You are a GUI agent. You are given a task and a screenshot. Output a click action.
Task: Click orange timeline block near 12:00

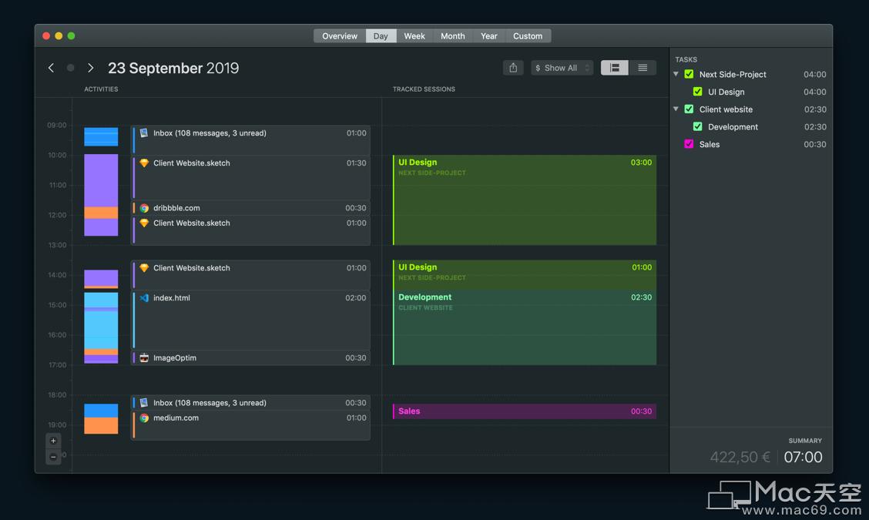click(101, 213)
